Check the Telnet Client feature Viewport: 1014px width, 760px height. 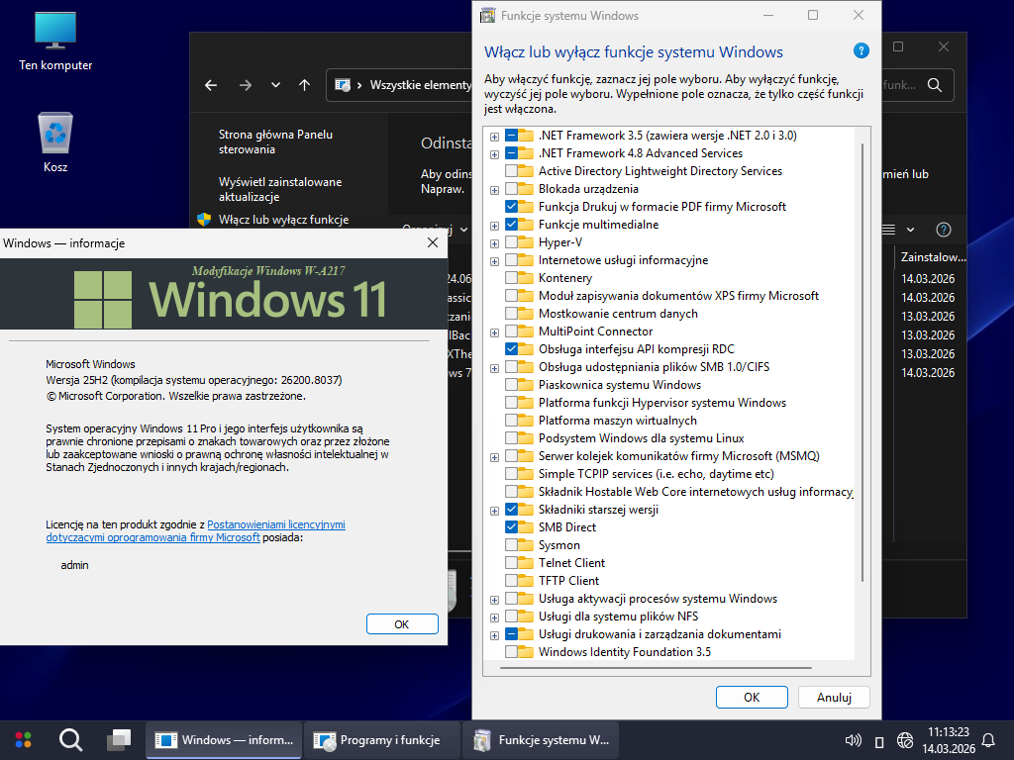512,563
